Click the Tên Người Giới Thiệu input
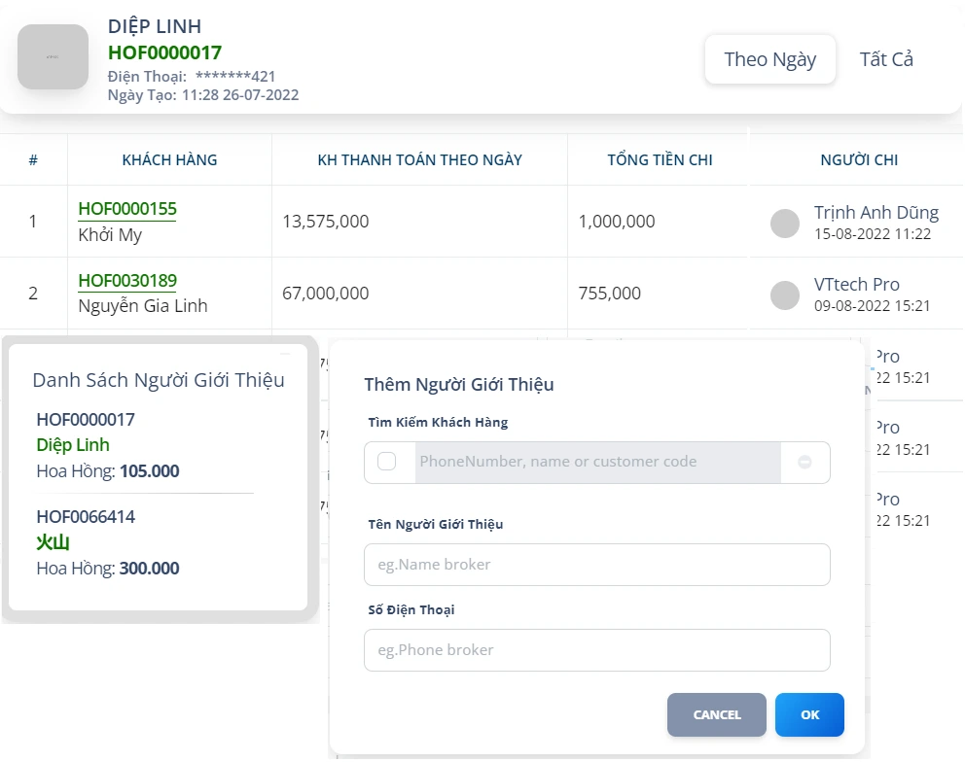Image resolution: width=965 pixels, height=762 pixels. (x=596, y=565)
